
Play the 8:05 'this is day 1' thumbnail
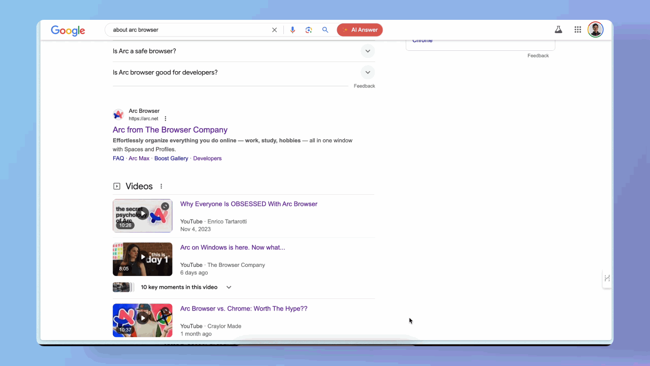pyautogui.click(x=143, y=259)
